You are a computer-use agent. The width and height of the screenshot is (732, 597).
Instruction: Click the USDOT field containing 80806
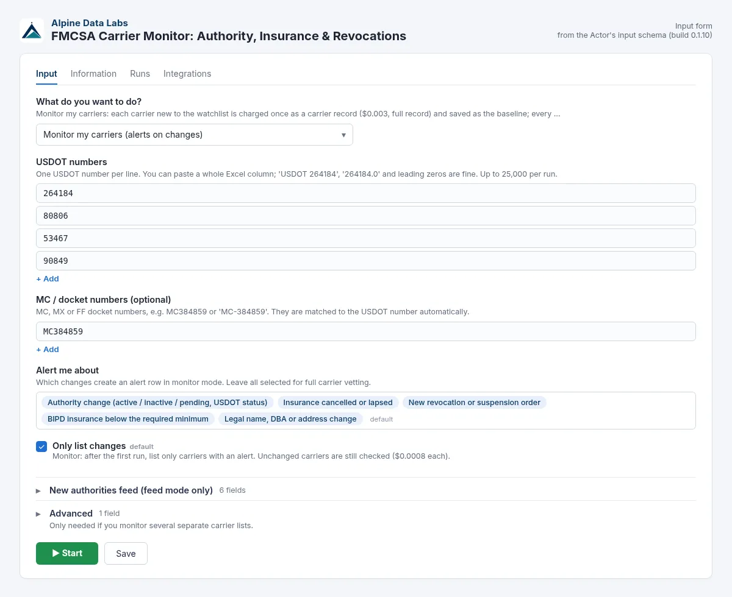click(x=366, y=216)
